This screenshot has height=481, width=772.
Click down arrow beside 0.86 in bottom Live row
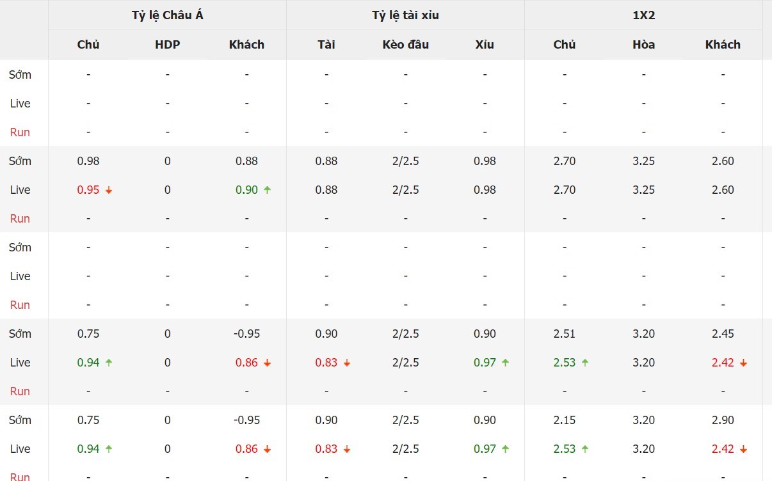(267, 449)
